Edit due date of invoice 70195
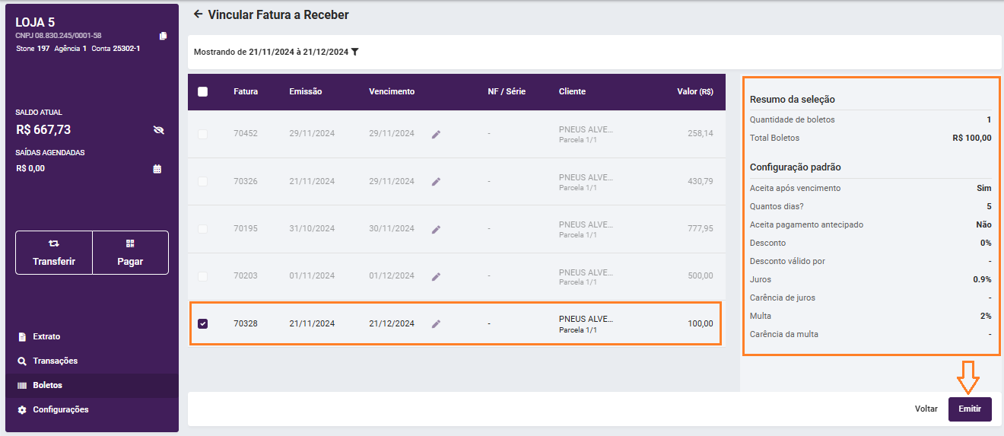 point(436,229)
